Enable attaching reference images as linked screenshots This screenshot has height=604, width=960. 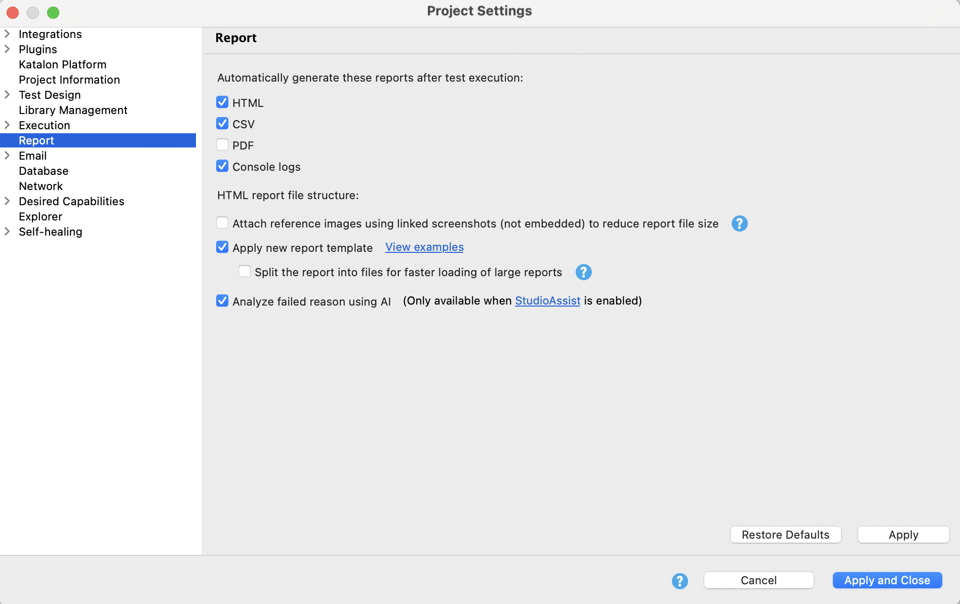222,222
